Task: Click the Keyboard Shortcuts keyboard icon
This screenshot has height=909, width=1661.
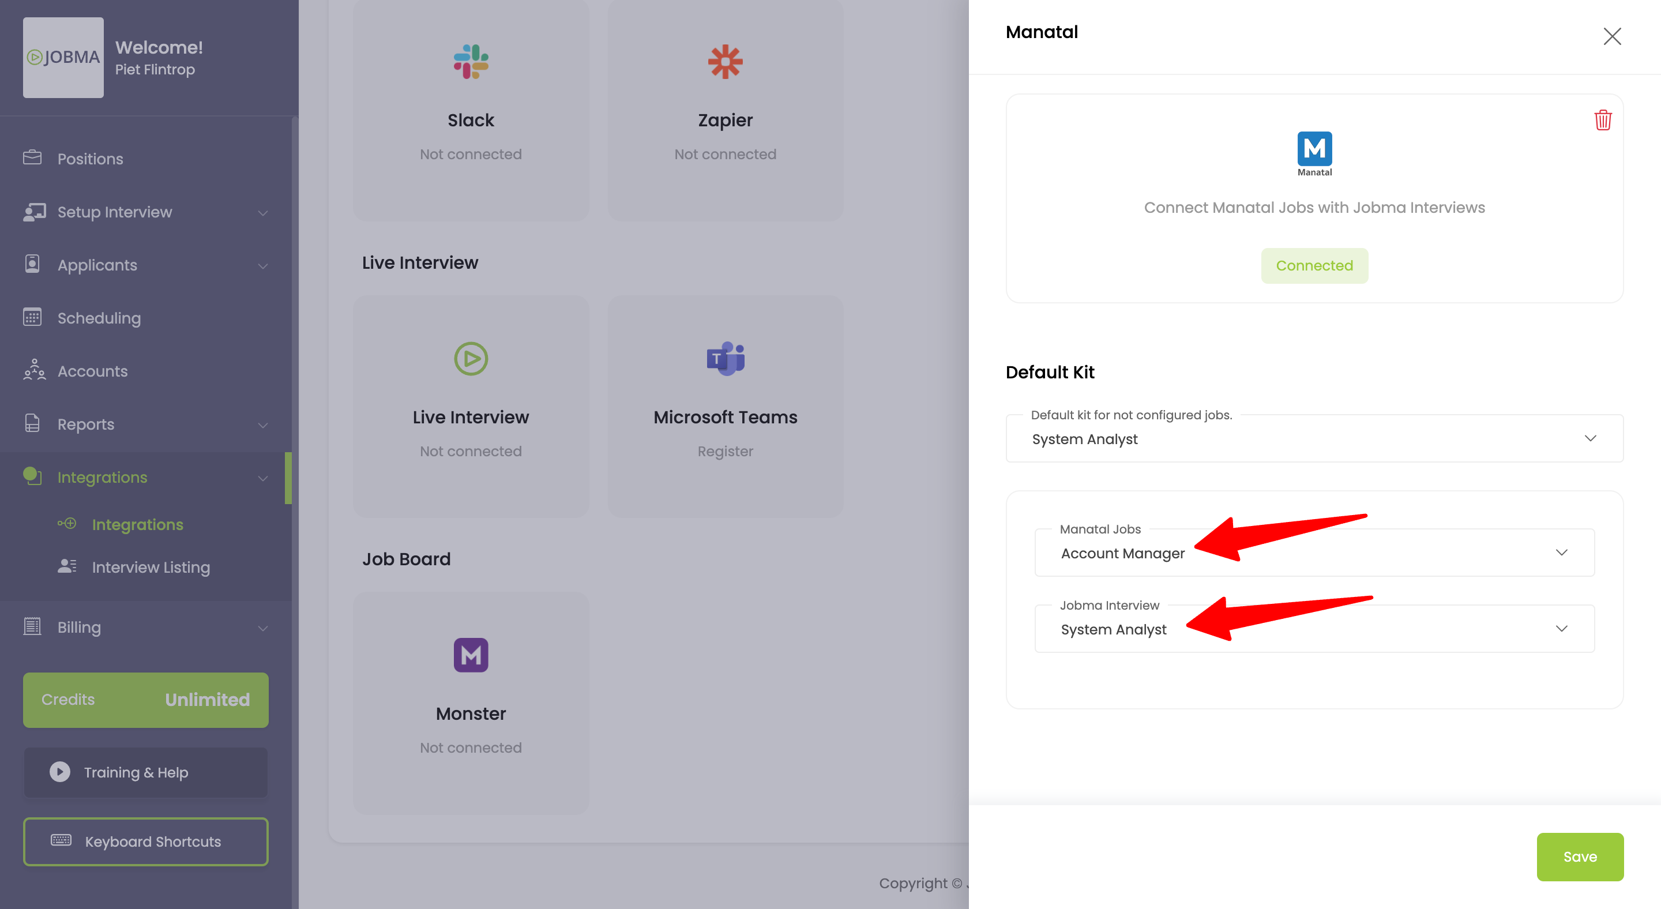Action: [61, 840]
